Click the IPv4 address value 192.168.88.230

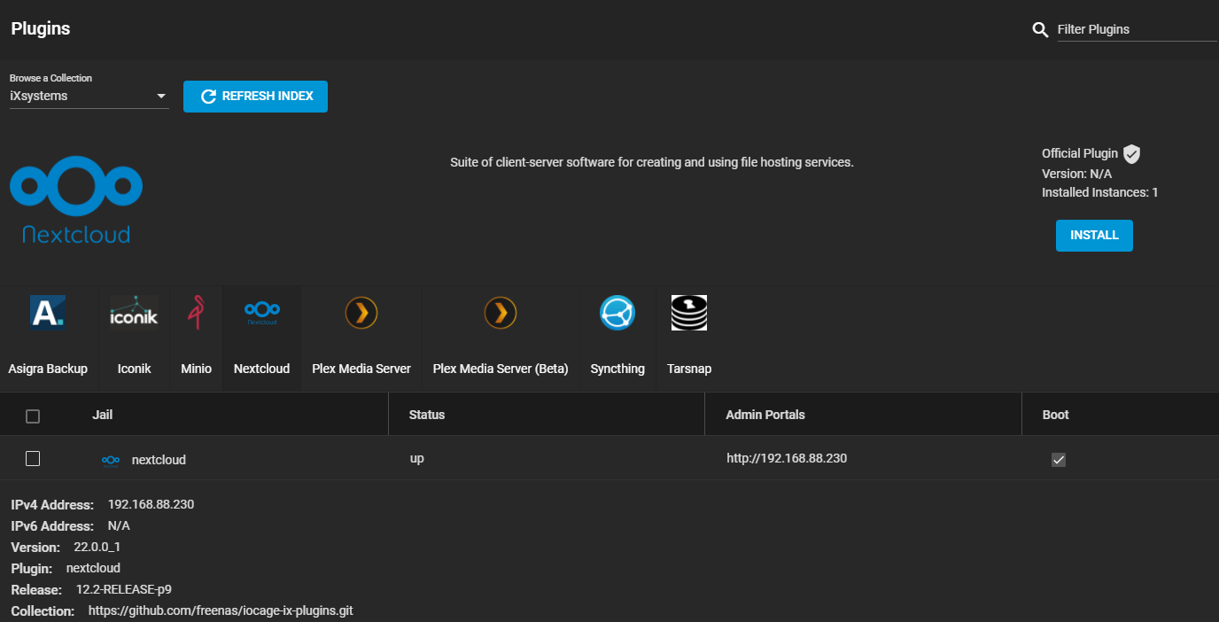tap(151, 504)
